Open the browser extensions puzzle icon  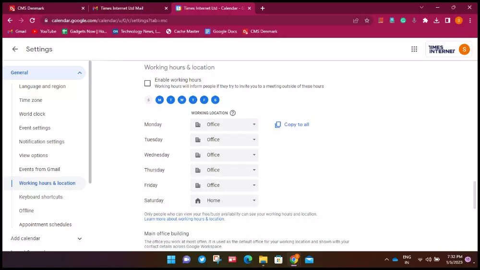(x=425, y=21)
